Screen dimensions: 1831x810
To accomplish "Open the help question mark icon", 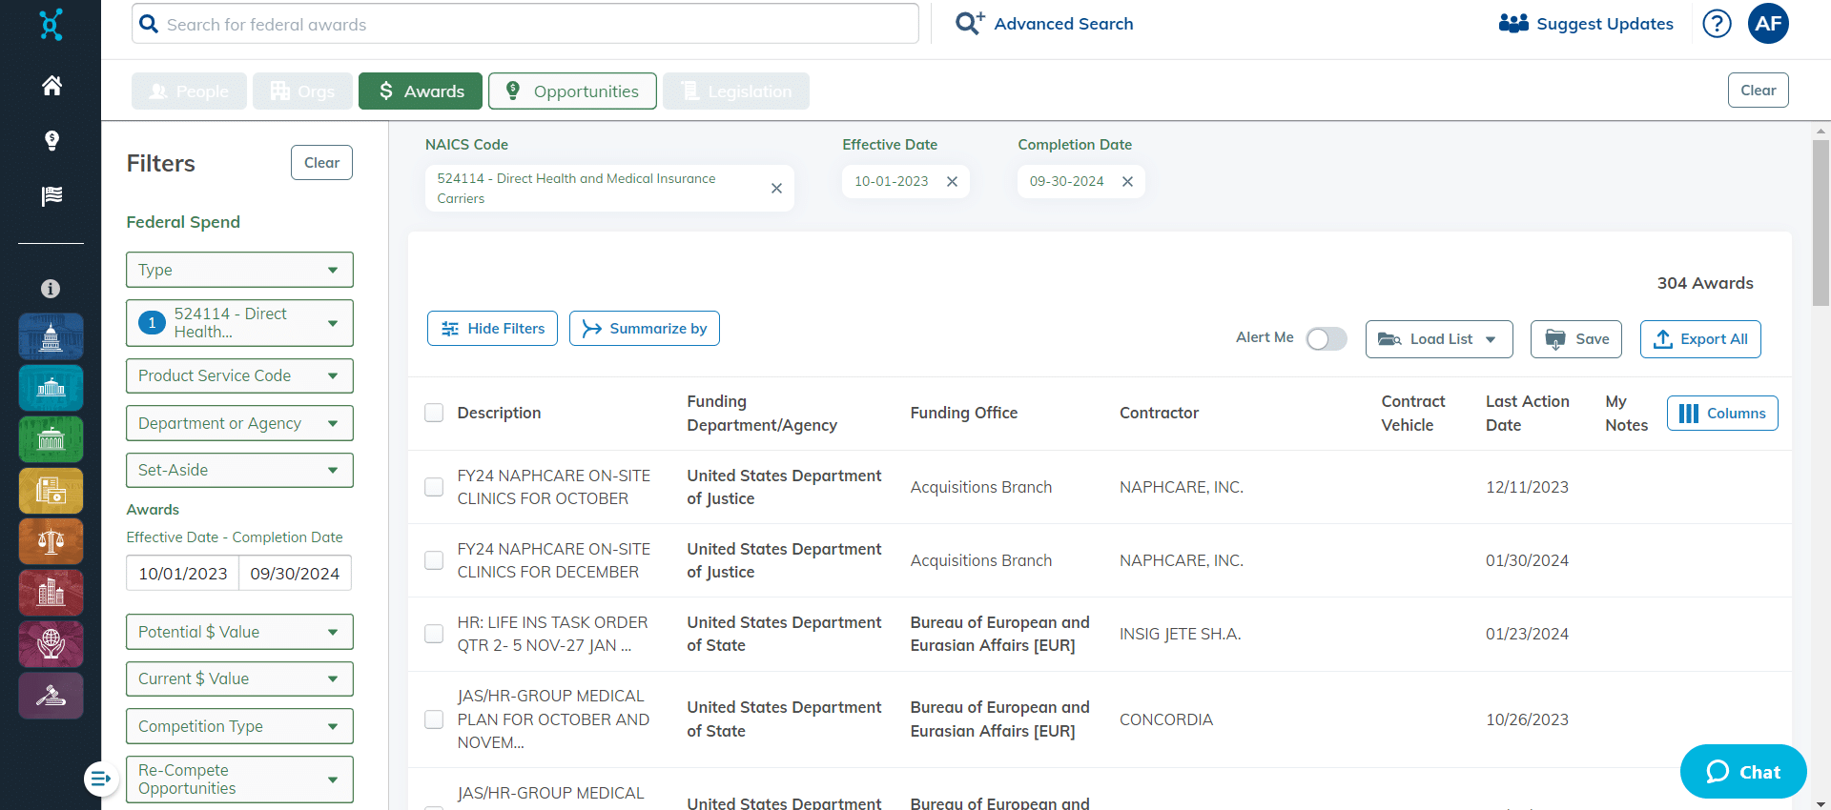I will (1717, 24).
